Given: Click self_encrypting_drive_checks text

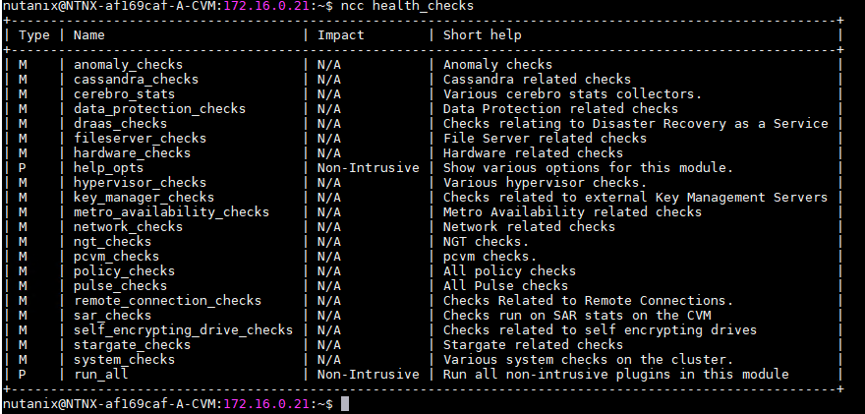Looking at the screenshot, I should coord(183,330).
